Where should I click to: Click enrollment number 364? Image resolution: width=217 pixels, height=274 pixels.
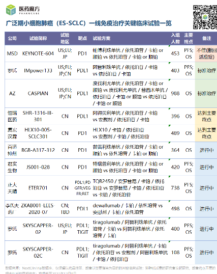175,150
